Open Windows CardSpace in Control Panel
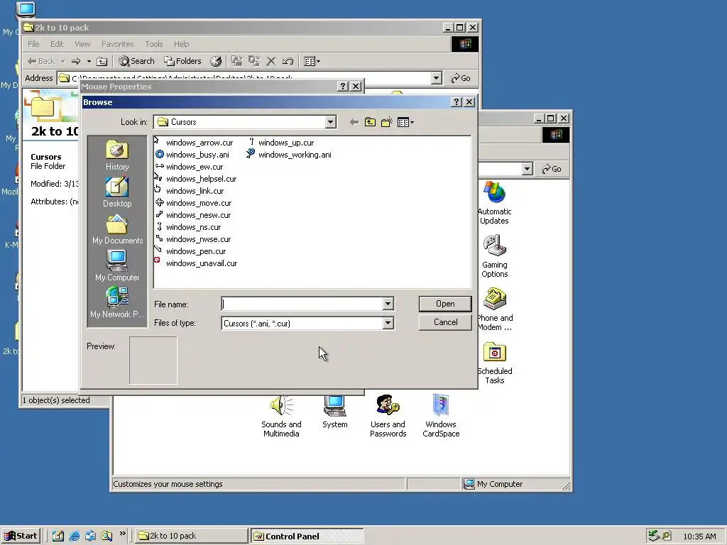Image resolution: width=727 pixels, height=545 pixels. pos(441,416)
